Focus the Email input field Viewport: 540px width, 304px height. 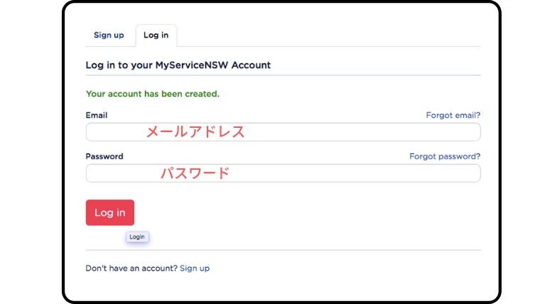point(283,132)
